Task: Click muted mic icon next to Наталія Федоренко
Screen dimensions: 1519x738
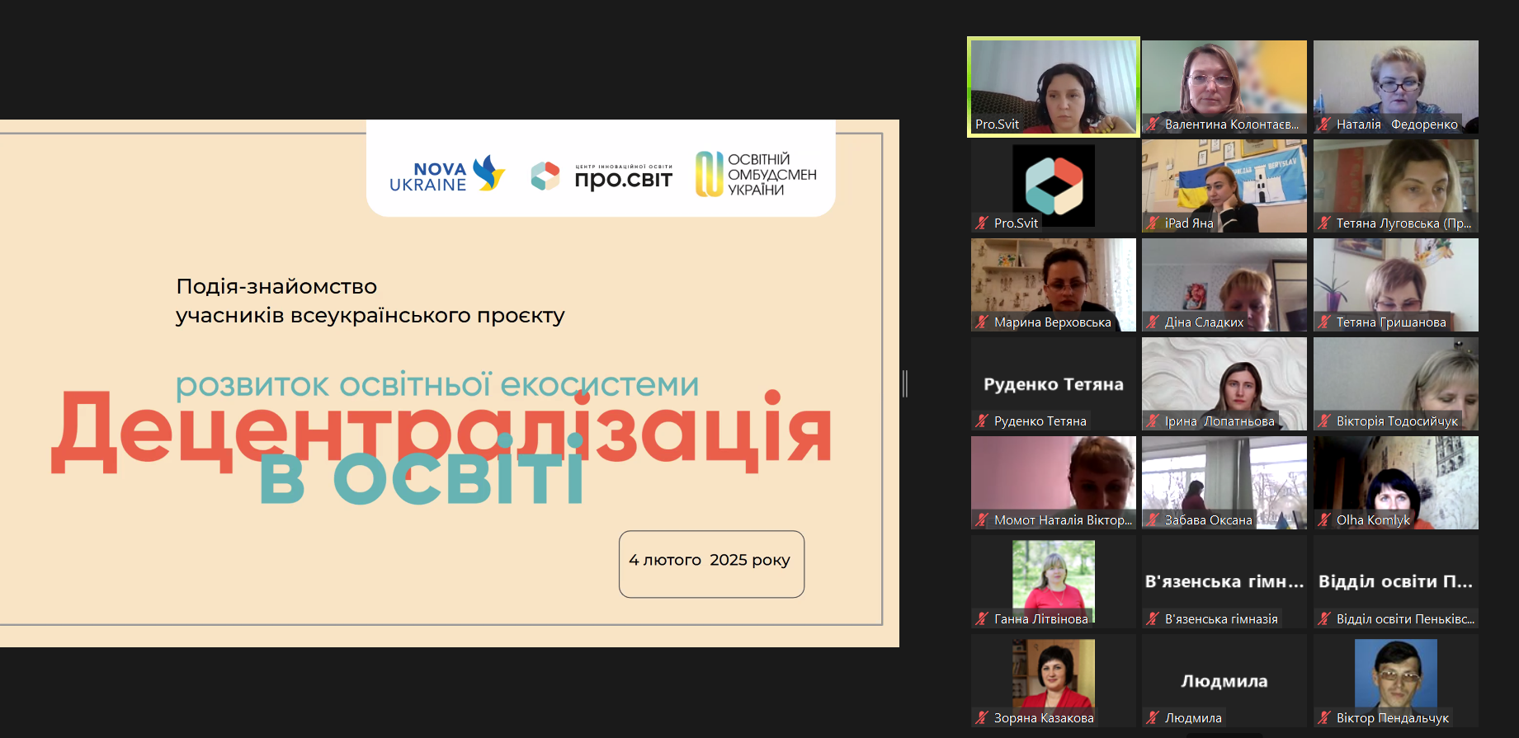Action: 1324,125
